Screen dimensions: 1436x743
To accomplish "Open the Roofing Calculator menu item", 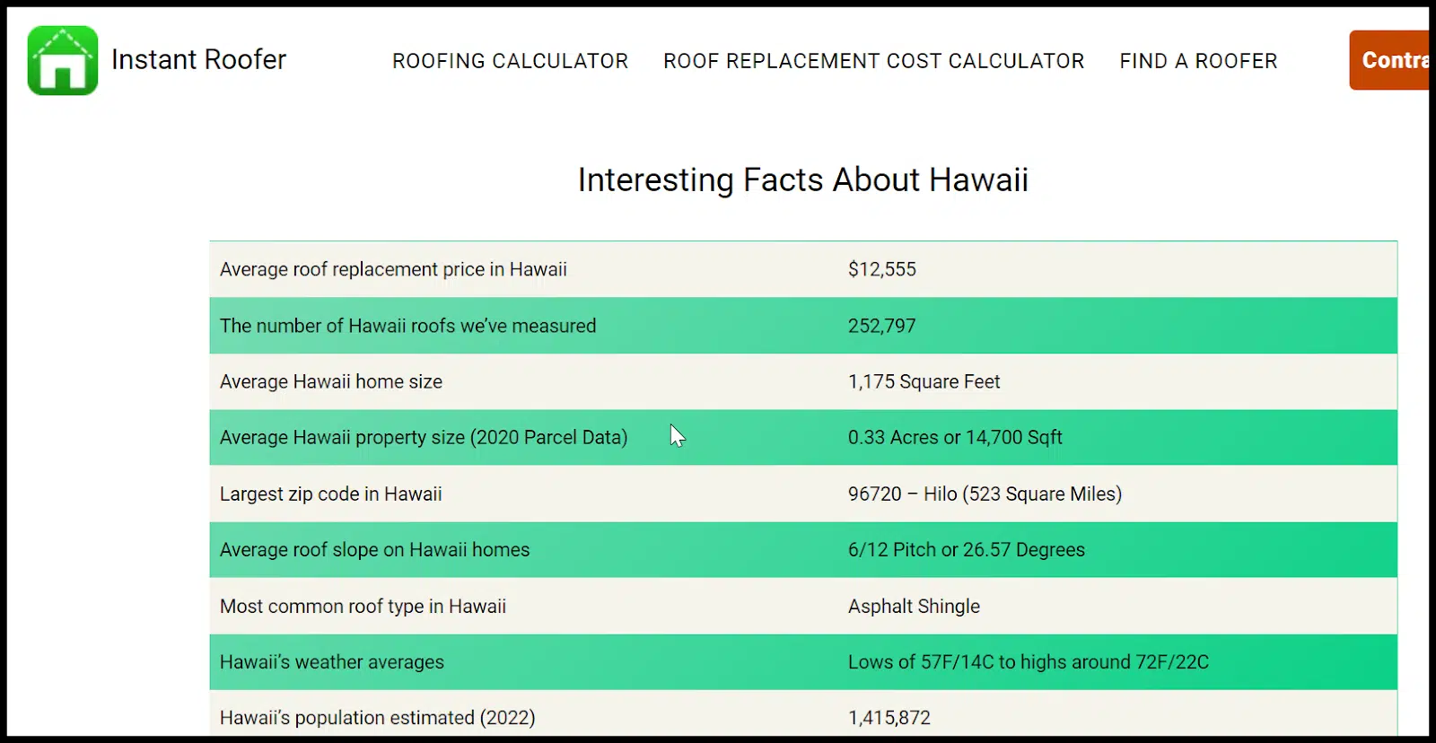I will point(510,61).
